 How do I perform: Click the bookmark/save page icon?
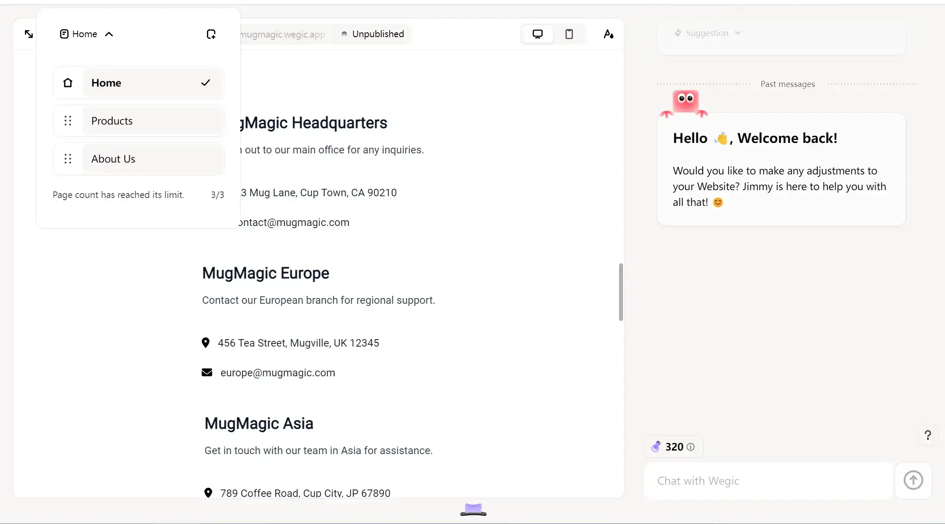point(212,34)
